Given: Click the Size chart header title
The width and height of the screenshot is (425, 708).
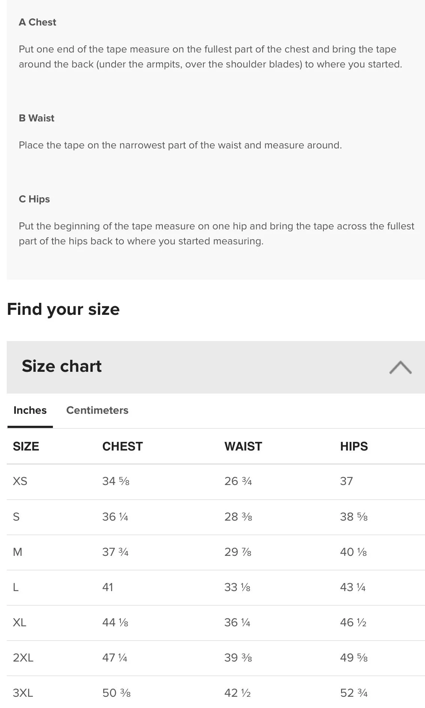Looking at the screenshot, I should point(62,366).
